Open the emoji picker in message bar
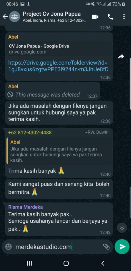This screenshot has width=131, height=271. [8, 247]
